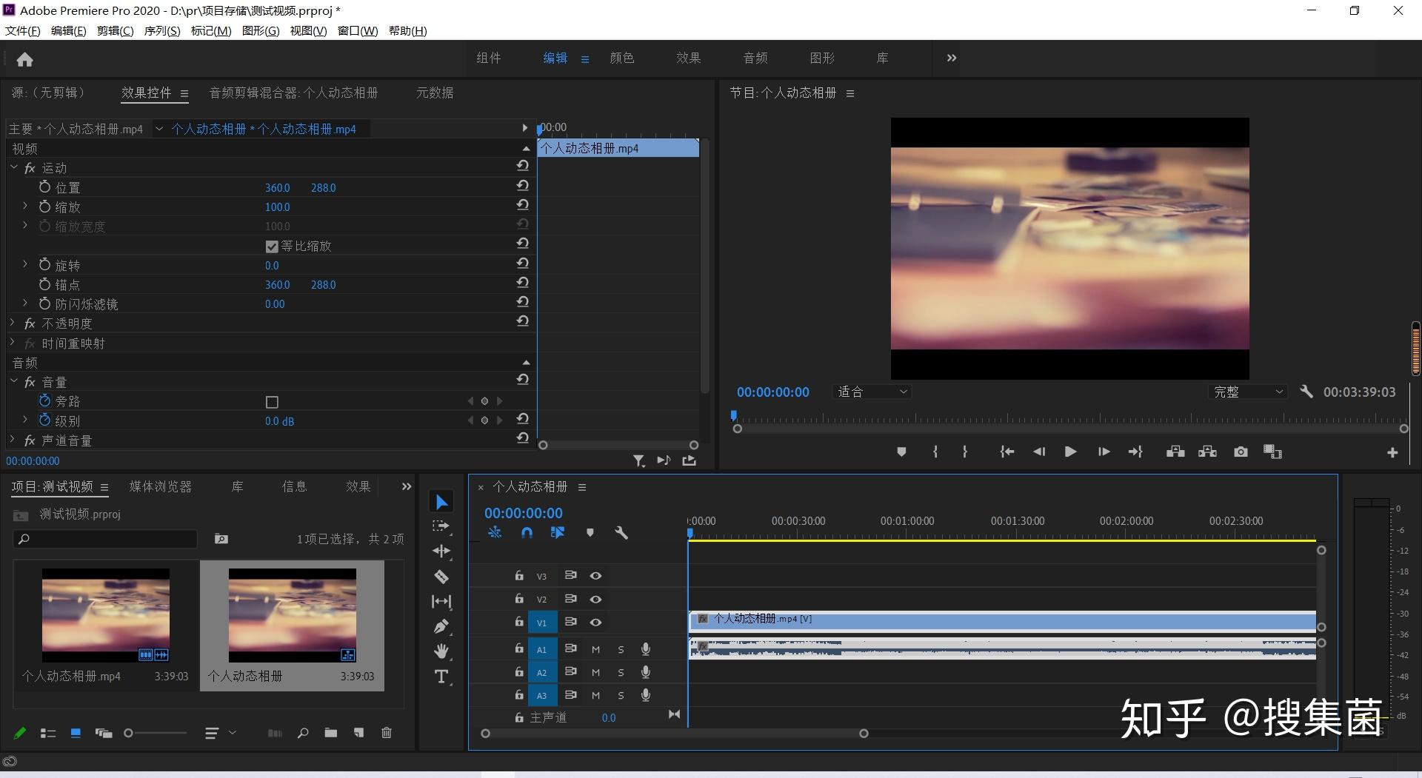Select the Razor tool
The width and height of the screenshot is (1422, 778).
[441, 576]
